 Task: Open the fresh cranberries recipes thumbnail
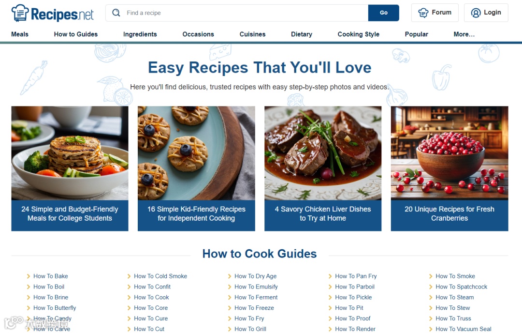(449, 153)
